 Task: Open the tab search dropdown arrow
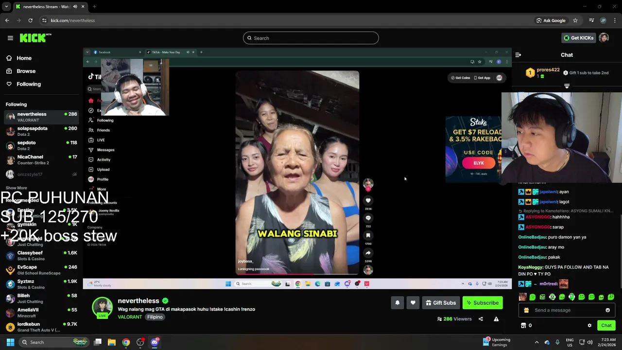(x=6, y=7)
